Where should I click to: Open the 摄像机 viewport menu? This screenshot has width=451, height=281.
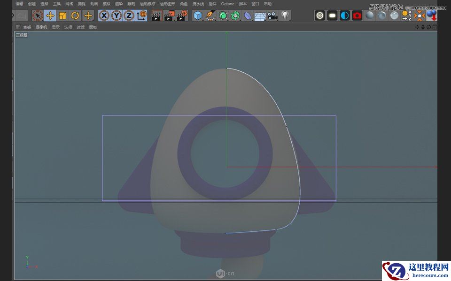click(41, 27)
